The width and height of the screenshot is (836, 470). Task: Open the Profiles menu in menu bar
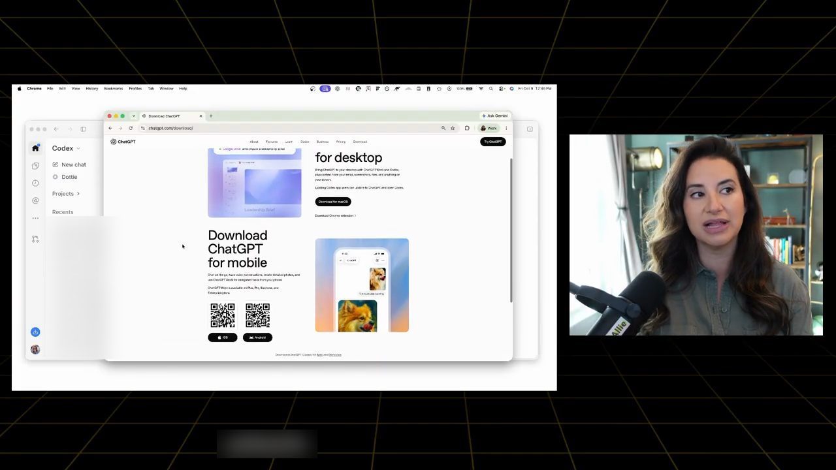(x=135, y=89)
